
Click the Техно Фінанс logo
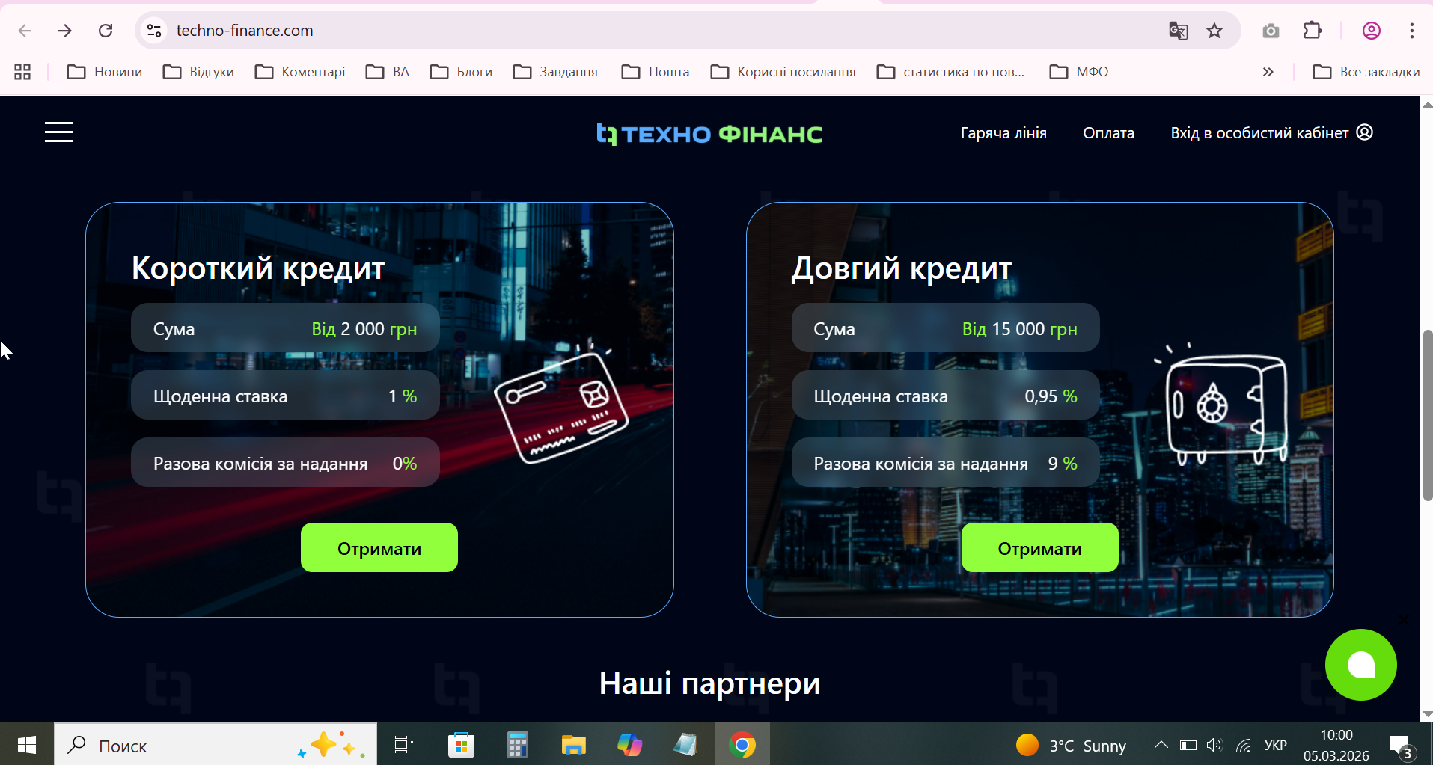pos(709,134)
